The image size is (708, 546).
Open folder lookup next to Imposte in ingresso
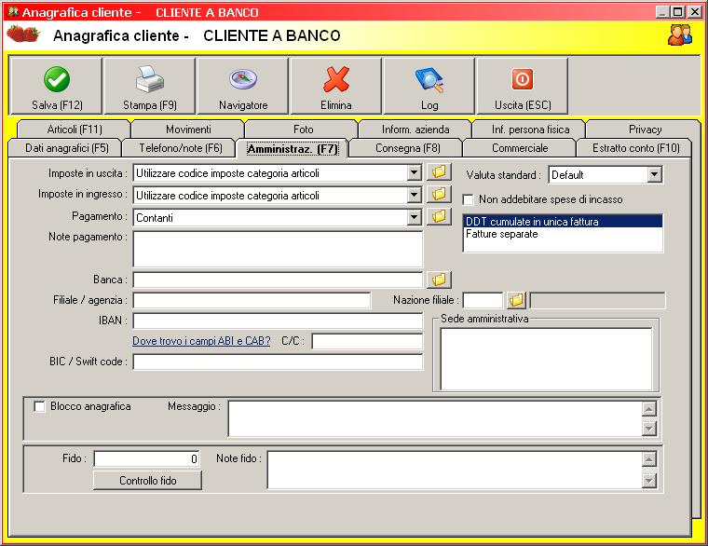tap(439, 194)
